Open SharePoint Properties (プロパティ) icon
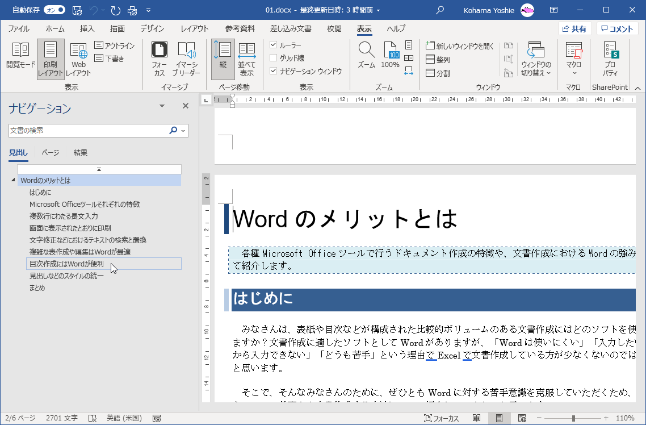This screenshot has height=425, width=646. pyautogui.click(x=610, y=59)
